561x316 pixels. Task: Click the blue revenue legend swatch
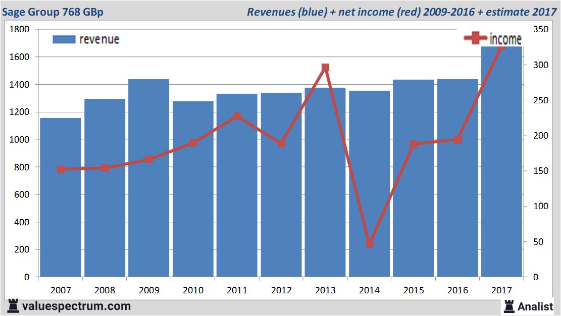(x=64, y=39)
